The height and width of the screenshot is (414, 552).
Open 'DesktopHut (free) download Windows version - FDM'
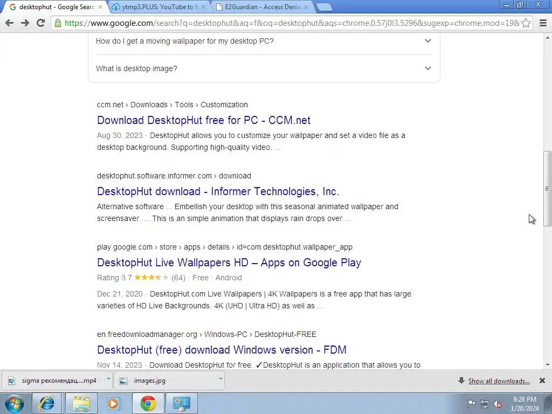[222, 350]
